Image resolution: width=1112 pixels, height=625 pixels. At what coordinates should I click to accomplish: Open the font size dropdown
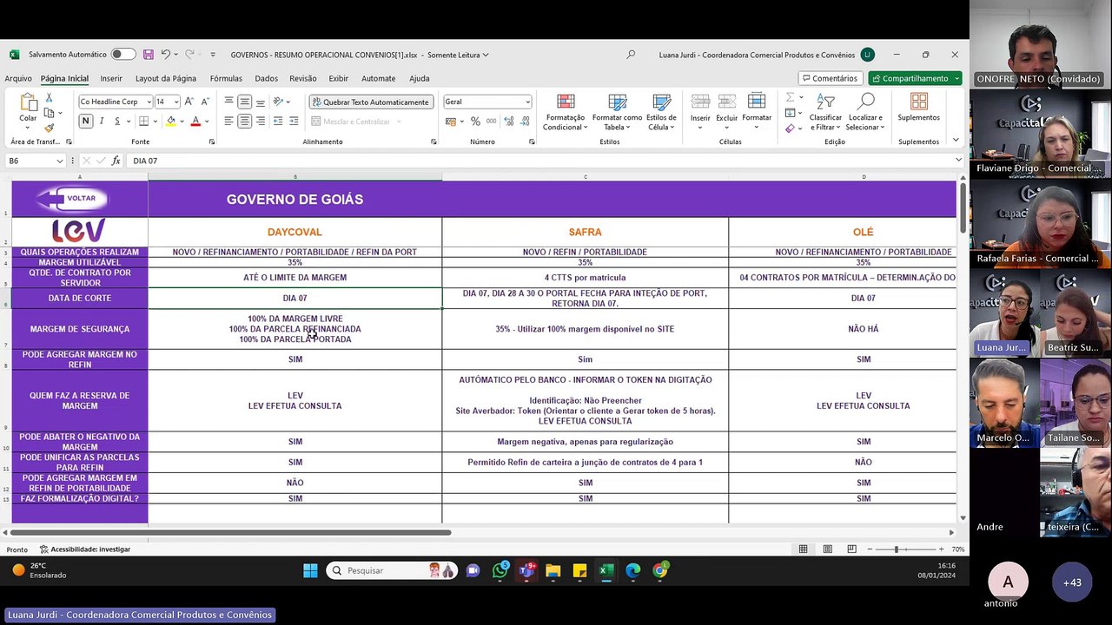(176, 102)
